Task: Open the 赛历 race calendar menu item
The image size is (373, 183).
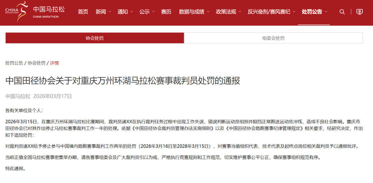Action: coord(166,12)
